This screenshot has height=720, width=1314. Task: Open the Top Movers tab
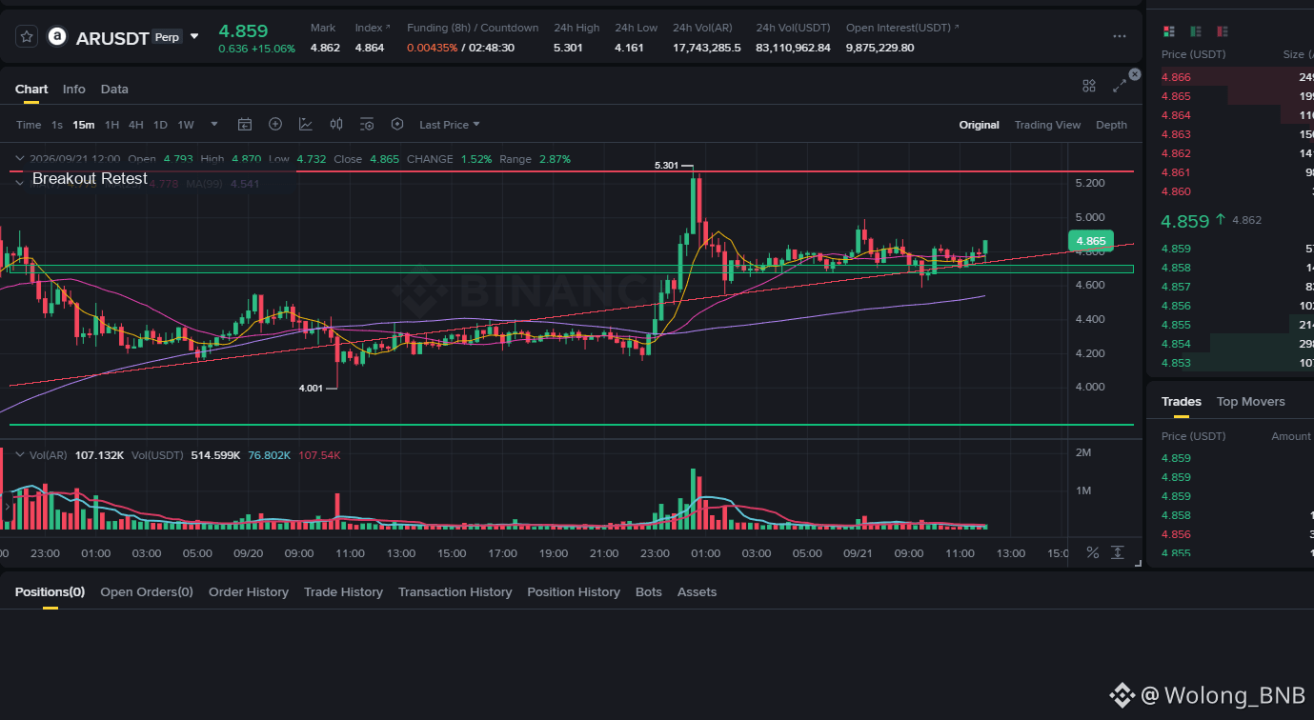click(1251, 401)
